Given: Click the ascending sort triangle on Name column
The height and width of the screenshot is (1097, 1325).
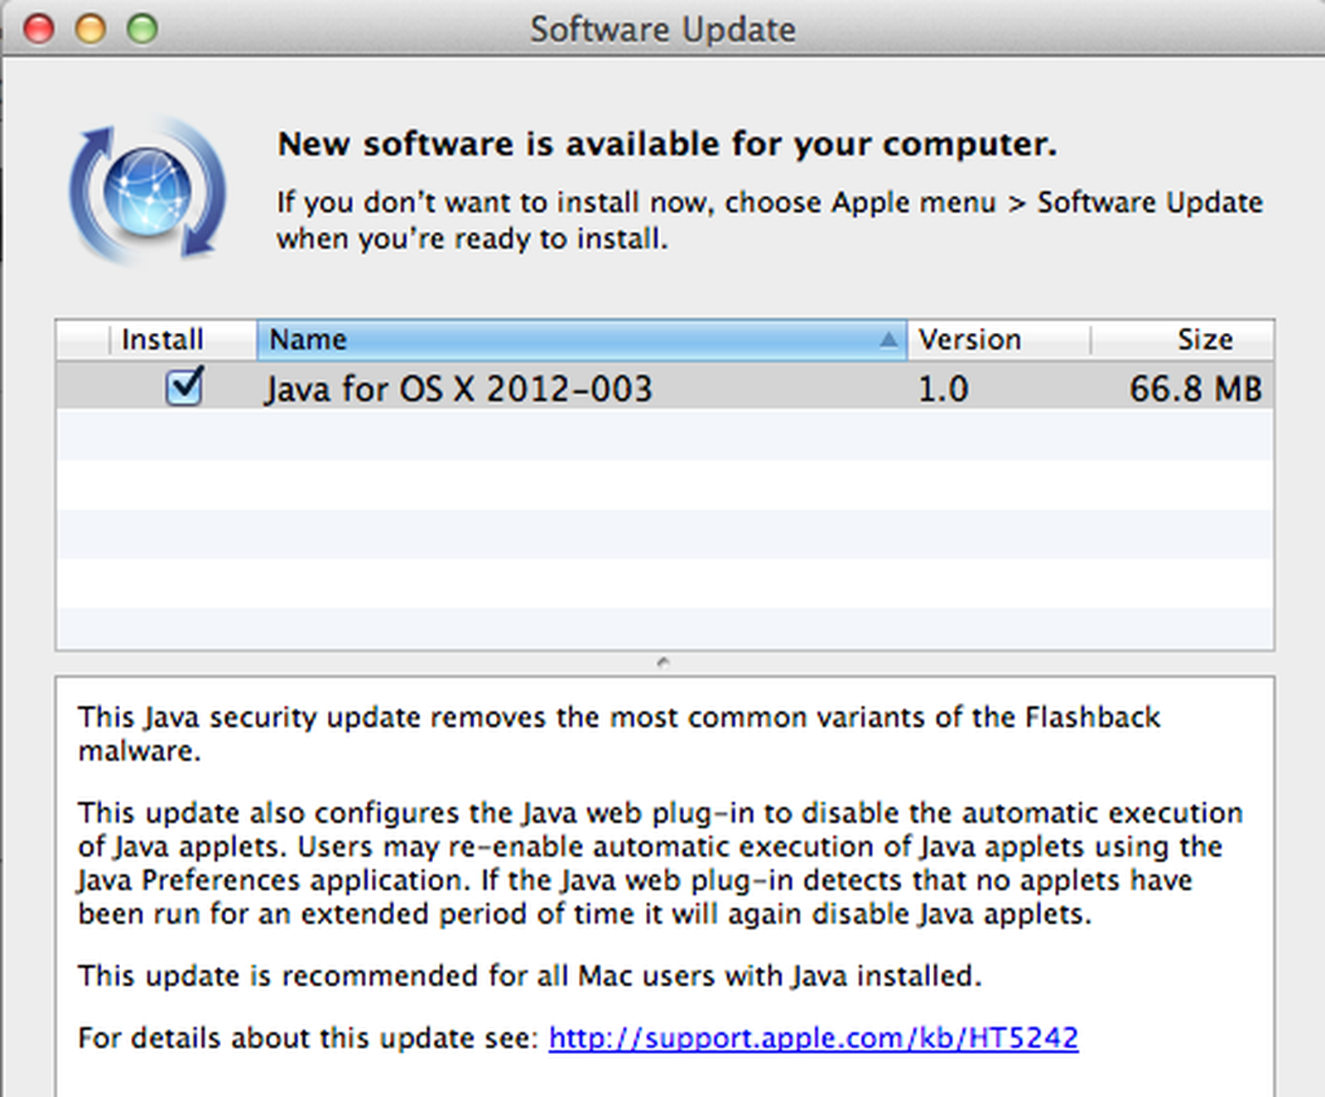Looking at the screenshot, I should pos(890,339).
